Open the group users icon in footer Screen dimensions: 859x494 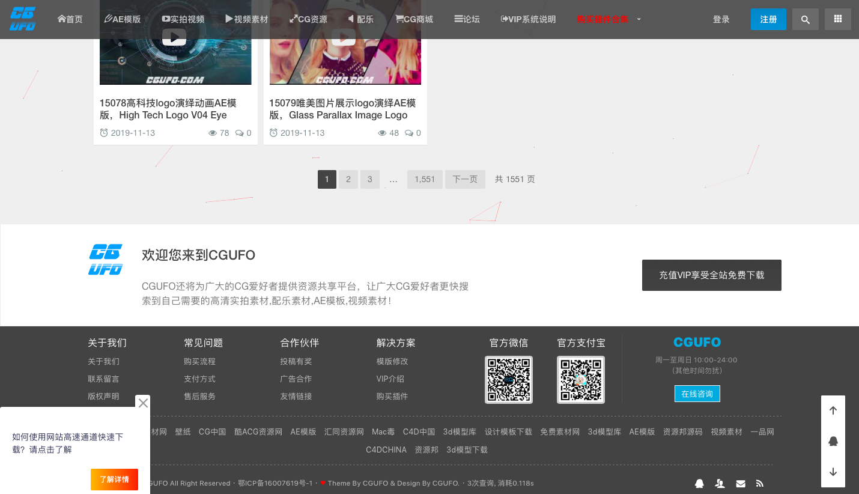(720, 483)
